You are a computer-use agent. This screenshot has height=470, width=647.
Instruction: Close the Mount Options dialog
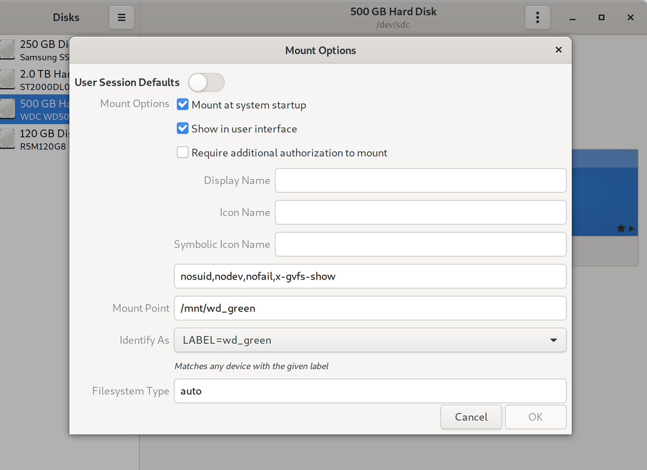click(558, 50)
